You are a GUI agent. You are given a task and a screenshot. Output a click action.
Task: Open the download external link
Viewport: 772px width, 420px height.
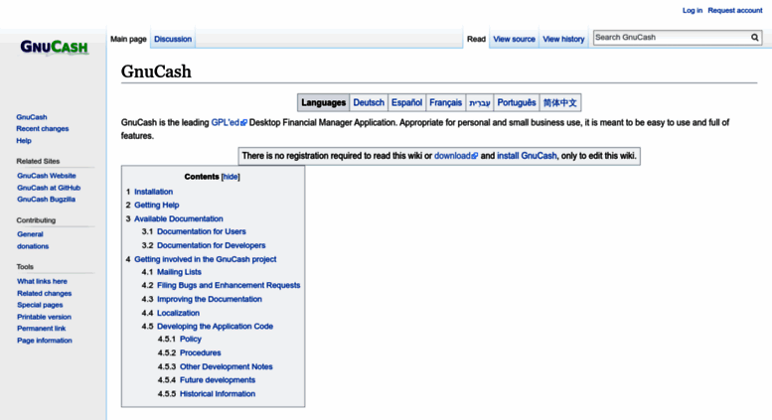tap(456, 156)
